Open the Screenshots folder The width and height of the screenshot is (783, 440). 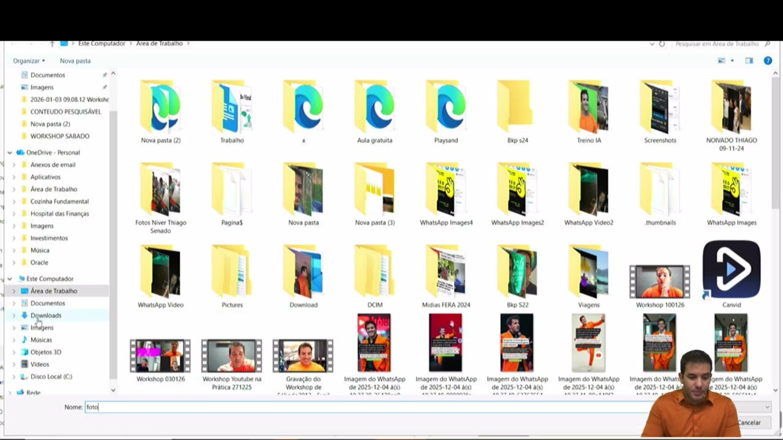(x=660, y=111)
